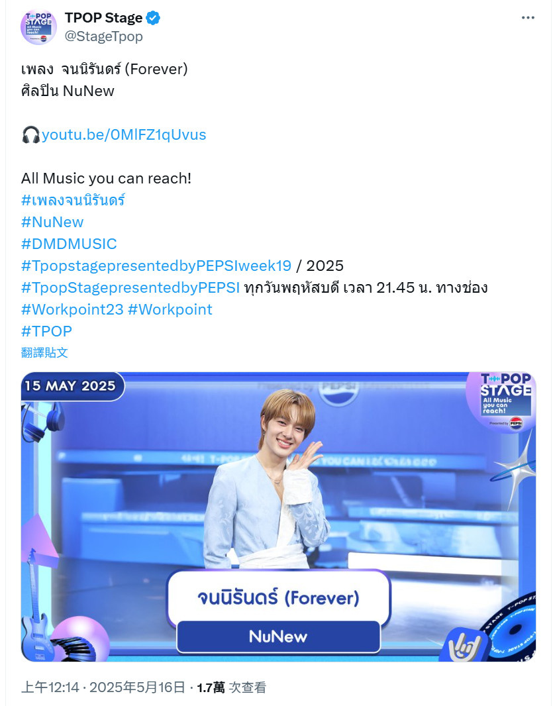This screenshot has width=553, height=706.
Task: Click the blue verified badge
Action: (x=153, y=18)
